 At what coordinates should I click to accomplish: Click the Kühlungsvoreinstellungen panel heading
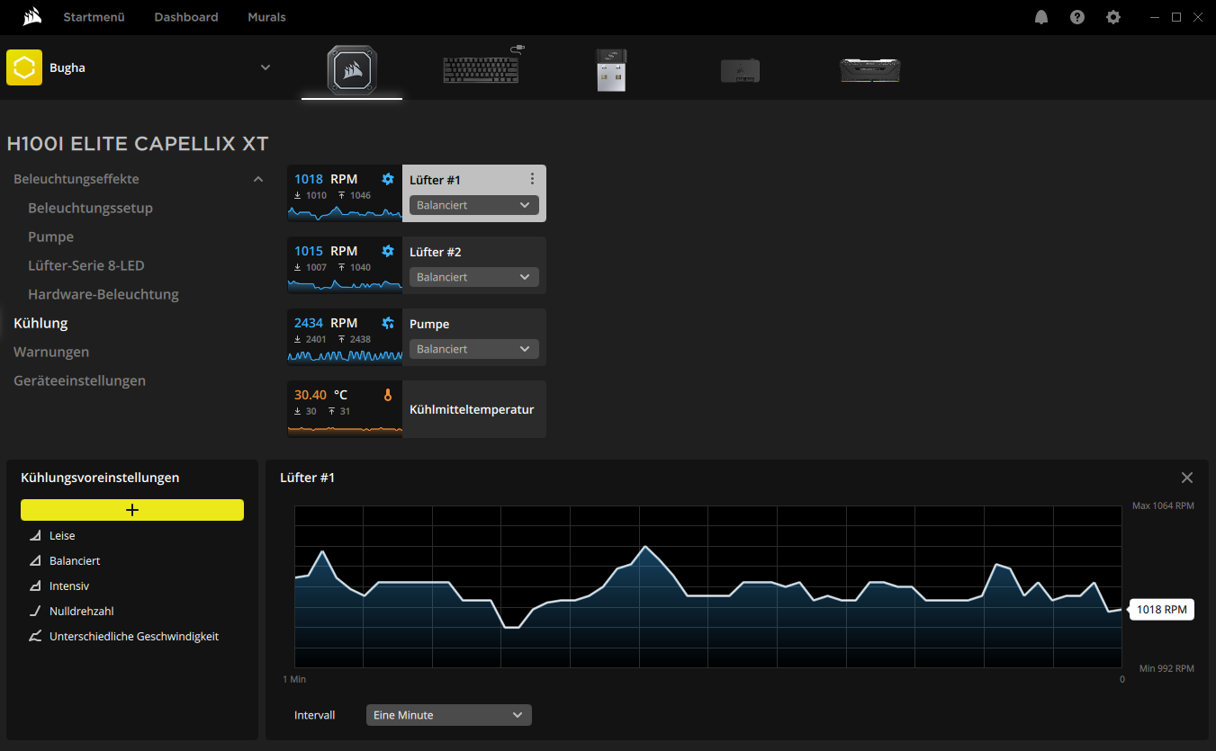(x=100, y=478)
